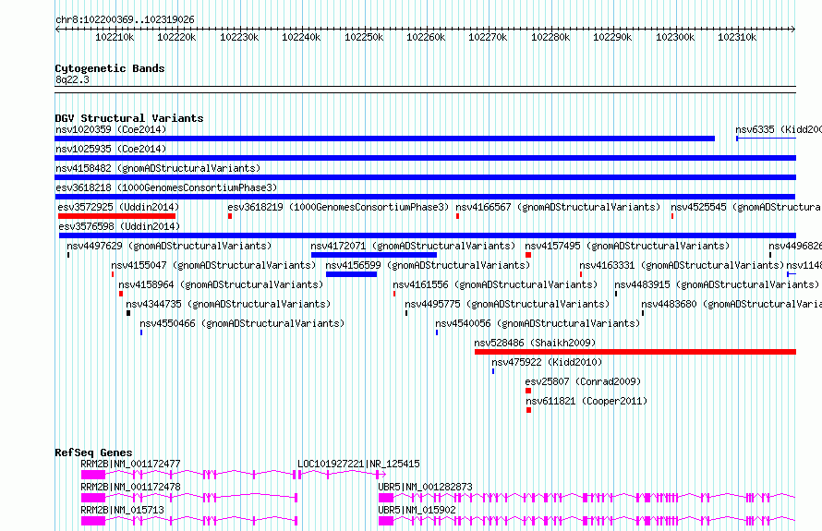Screen dimensions: 822x531
Task: Open variant nsv1020359 (Coe2014)
Action: [111, 129]
